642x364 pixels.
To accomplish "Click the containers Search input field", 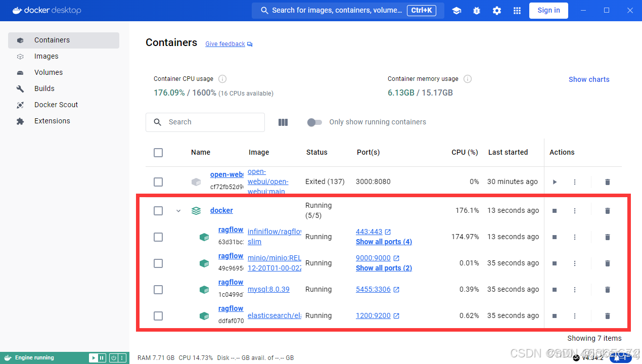I will [x=205, y=122].
